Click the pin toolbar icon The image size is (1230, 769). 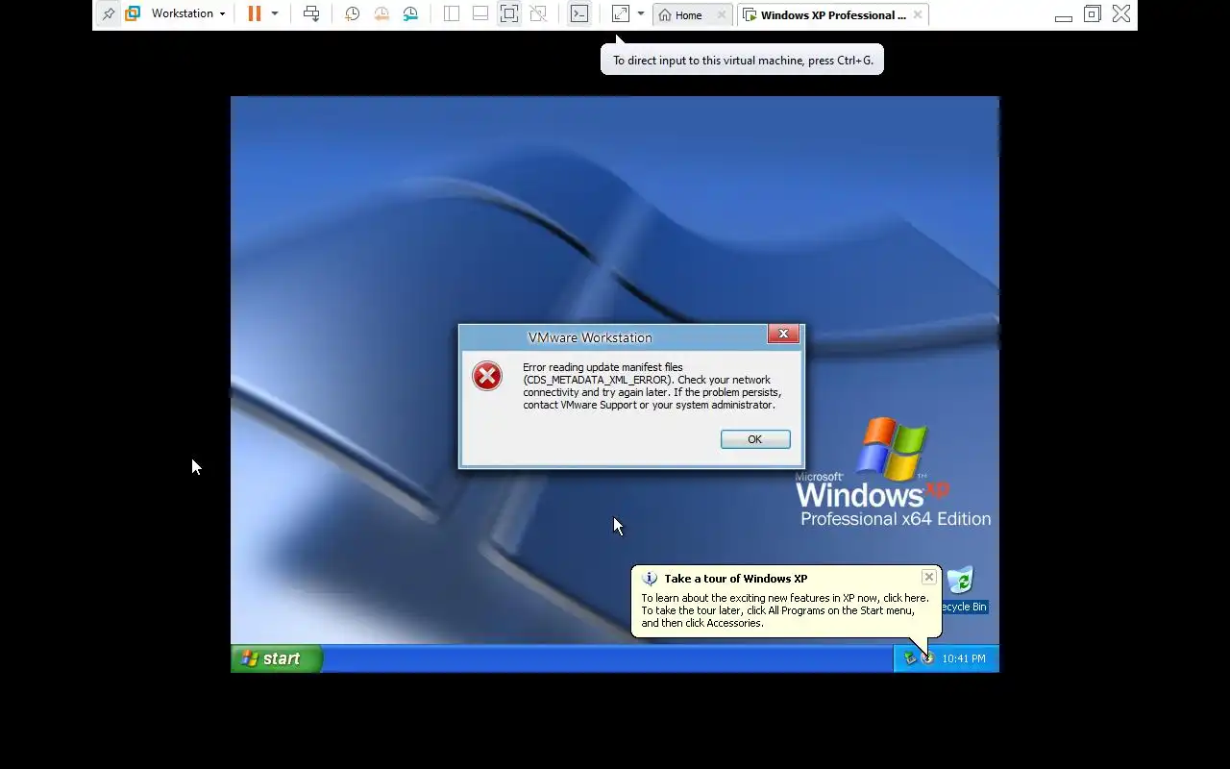[109, 14]
